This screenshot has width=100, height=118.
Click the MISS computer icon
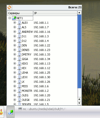(19, 86)
